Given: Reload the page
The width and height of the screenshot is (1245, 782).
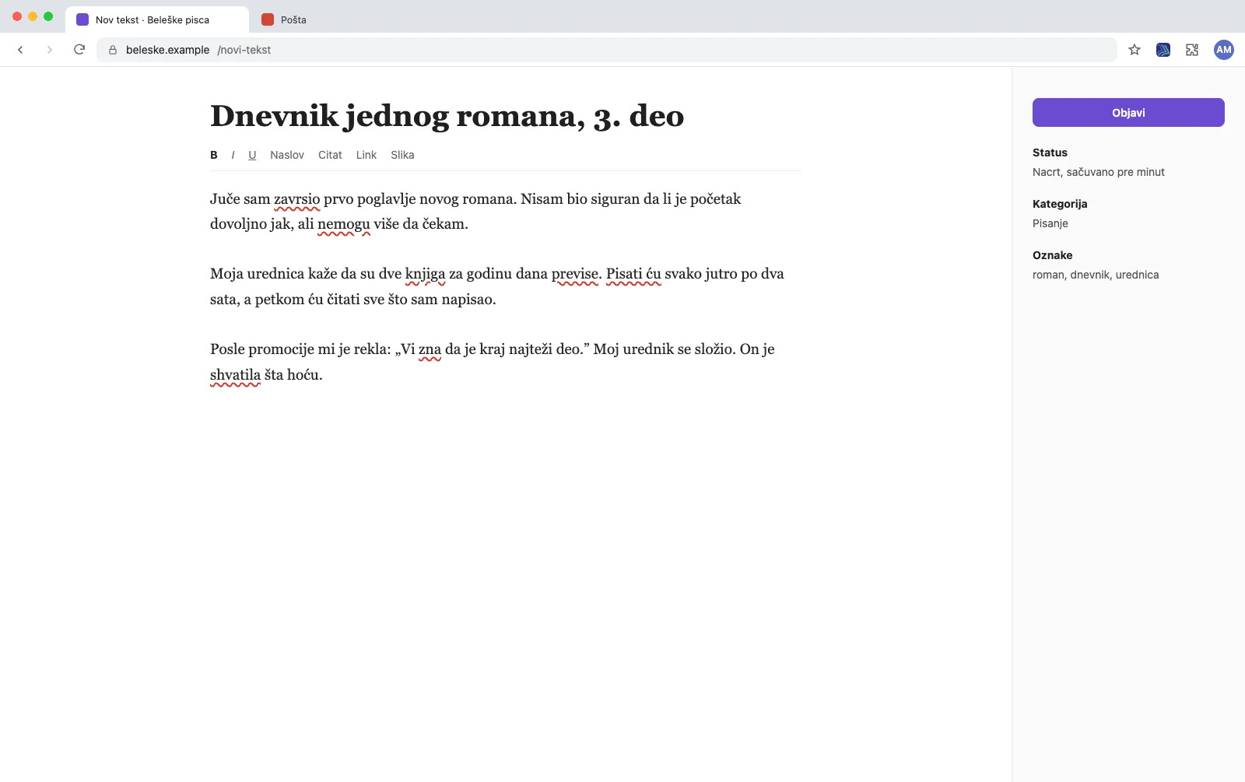Looking at the screenshot, I should (79, 50).
